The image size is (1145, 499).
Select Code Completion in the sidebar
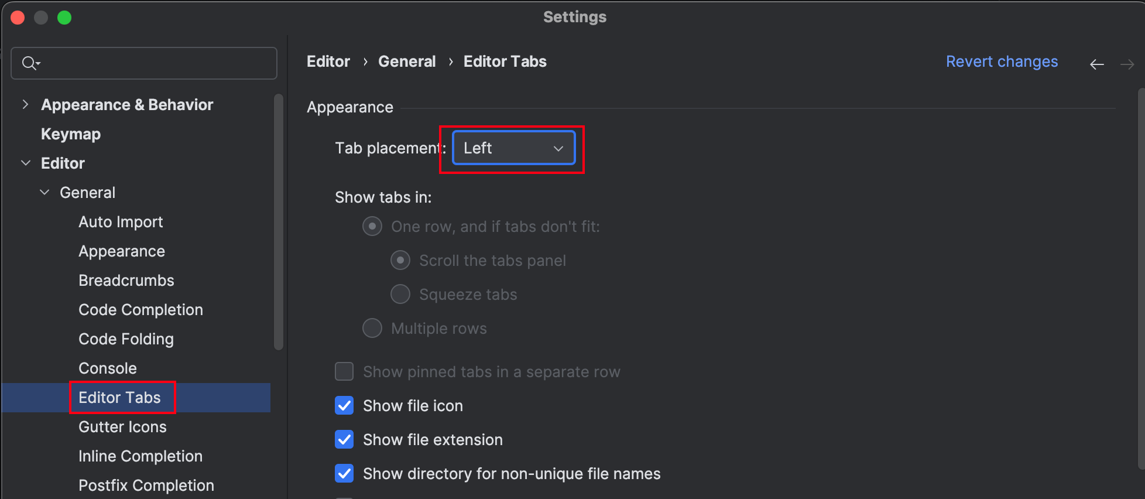140,309
